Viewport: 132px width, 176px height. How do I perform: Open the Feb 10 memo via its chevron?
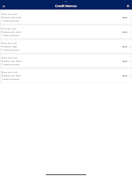coord(130,76)
